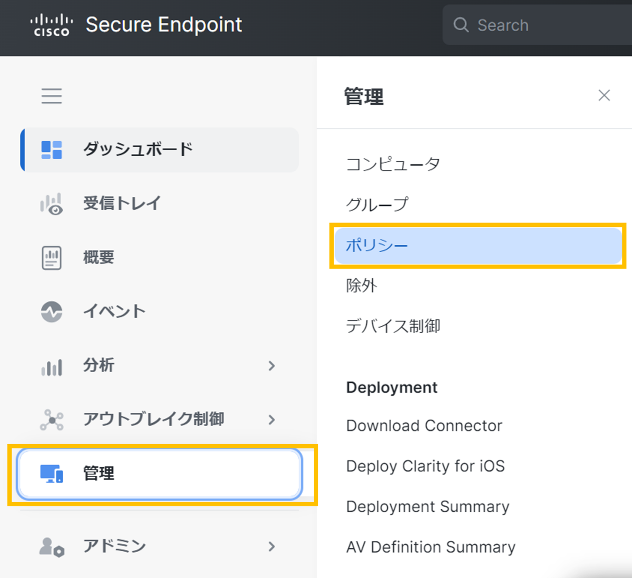Open デバイス制御 in the 管理 panel
Image resolution: width=632 pixels, height=578 pixels.
click(393, 326)
